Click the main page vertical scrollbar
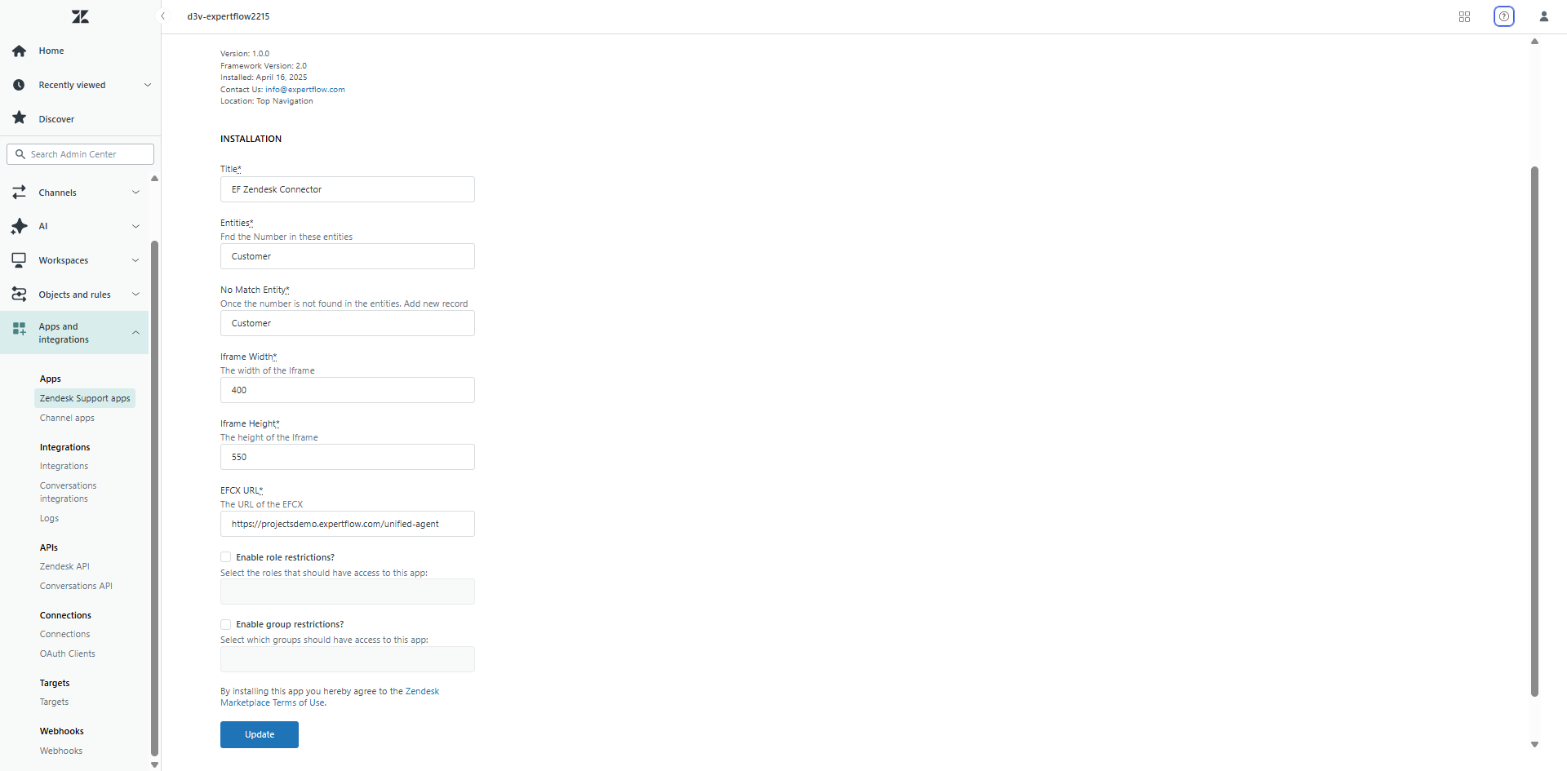 pyautogui.click(x=1534, y=431)
